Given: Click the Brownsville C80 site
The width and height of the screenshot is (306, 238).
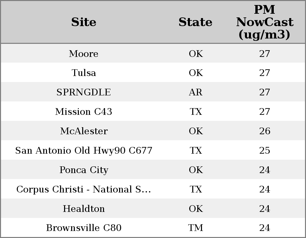Looking at the screenshot, I should [84, 228].
